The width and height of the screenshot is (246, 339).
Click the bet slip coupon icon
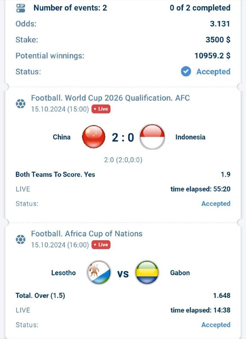click(x=21, y=7)
